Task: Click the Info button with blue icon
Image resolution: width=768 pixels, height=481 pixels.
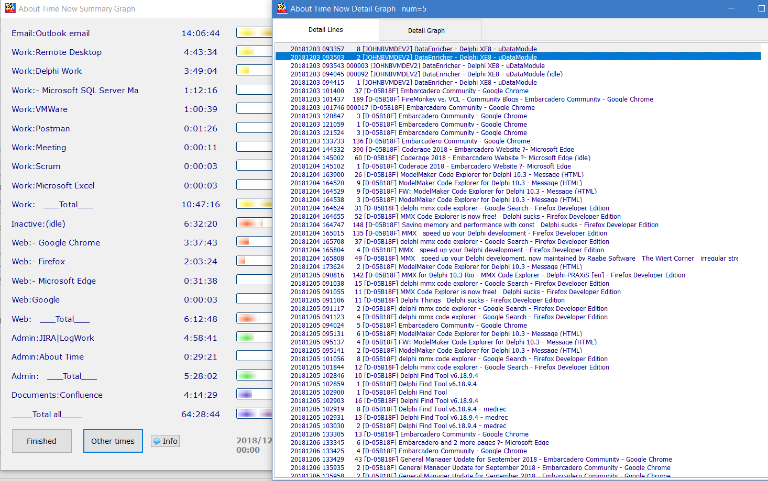Action: [x=165, y=441]
